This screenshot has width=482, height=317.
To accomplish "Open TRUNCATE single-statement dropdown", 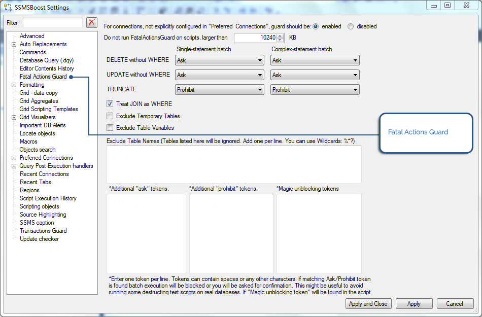I will point(220,90).
